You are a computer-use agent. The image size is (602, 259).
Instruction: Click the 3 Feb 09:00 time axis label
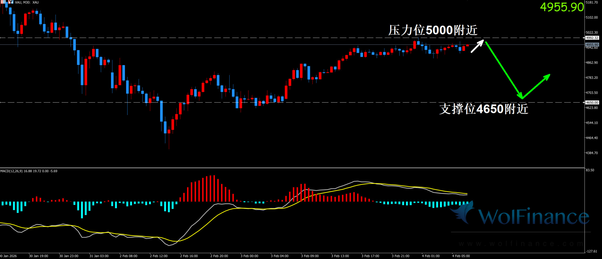point(310,256)
